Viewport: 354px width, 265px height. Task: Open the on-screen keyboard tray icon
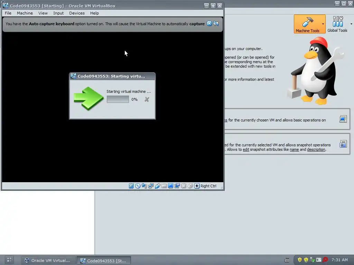point(287,260)
